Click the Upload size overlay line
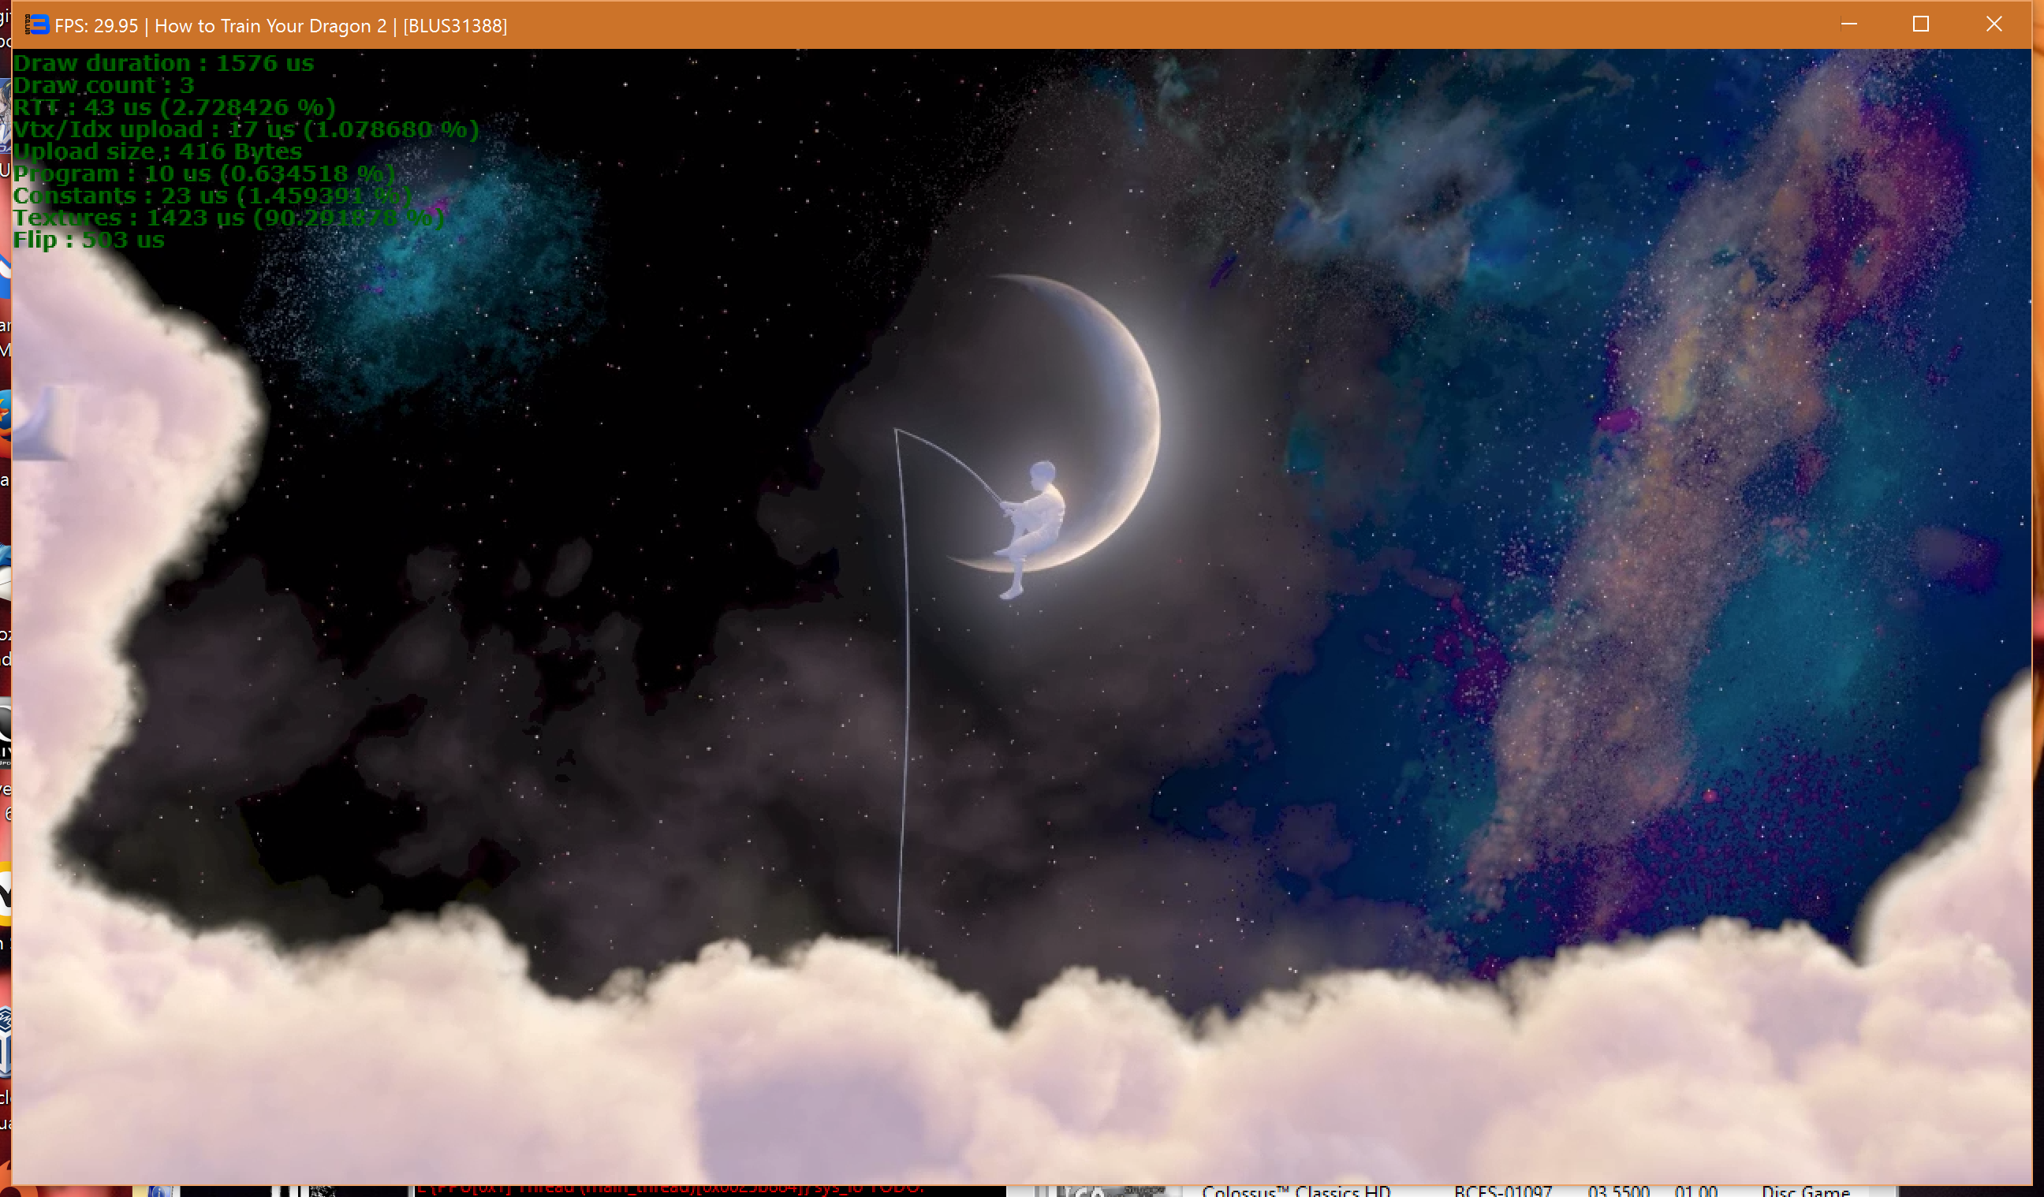 tap(158, 151)
